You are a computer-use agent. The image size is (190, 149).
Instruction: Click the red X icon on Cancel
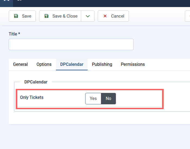click(105, 16)
